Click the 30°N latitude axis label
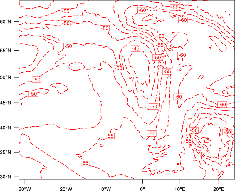Image resolution: width=235 pixels, height=191 pixels. click(6, 177)
